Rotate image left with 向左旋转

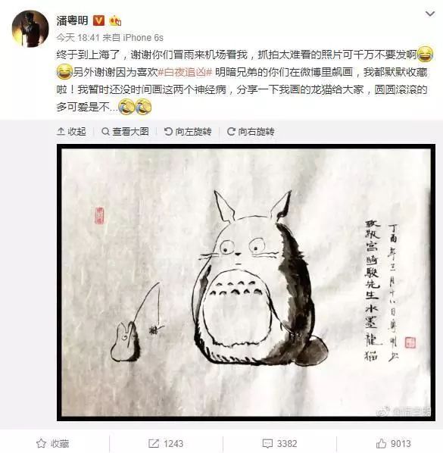(188, 132)
